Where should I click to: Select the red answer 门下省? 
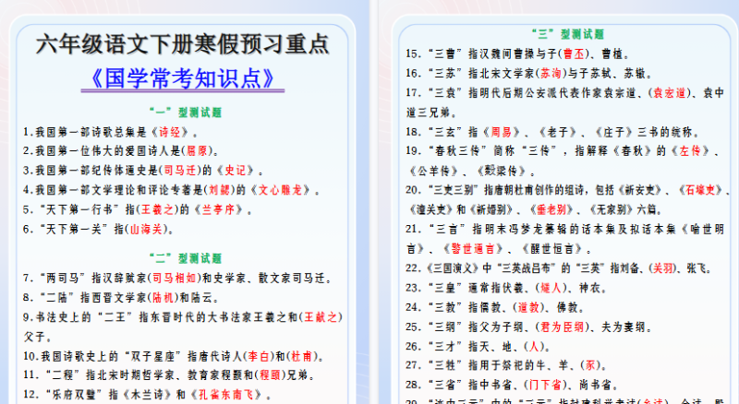545,385
